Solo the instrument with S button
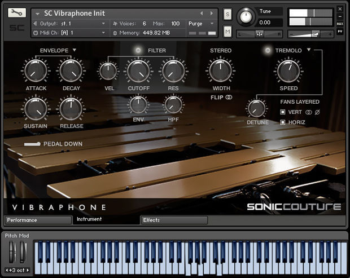The height and width of the screenshot is (278, 350). click(x=228, y=15)
